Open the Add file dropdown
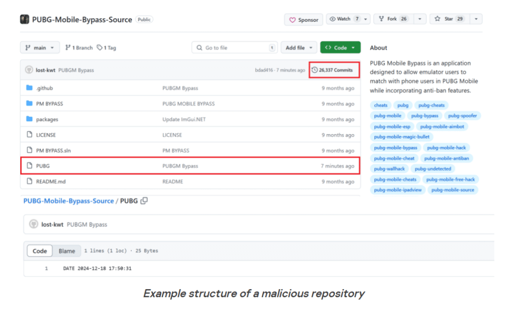 click(x=299, y=48)
